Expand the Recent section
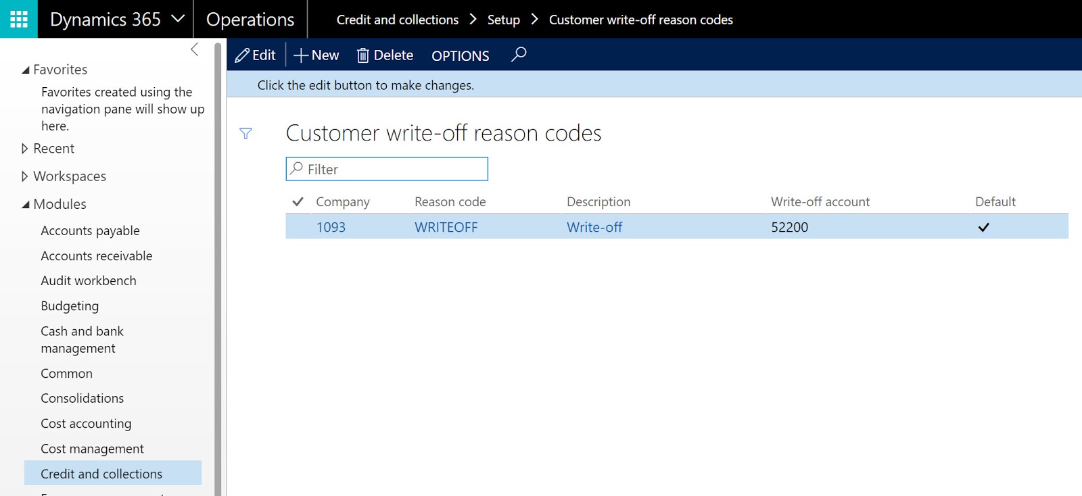 [x=25, y=149]
